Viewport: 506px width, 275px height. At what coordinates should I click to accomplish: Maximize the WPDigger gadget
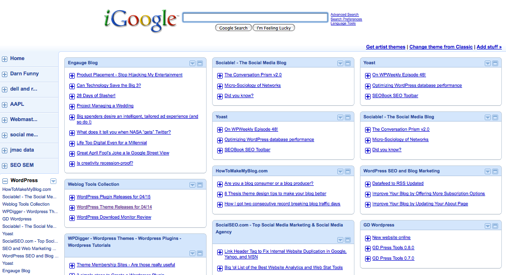tap(200, 253)
